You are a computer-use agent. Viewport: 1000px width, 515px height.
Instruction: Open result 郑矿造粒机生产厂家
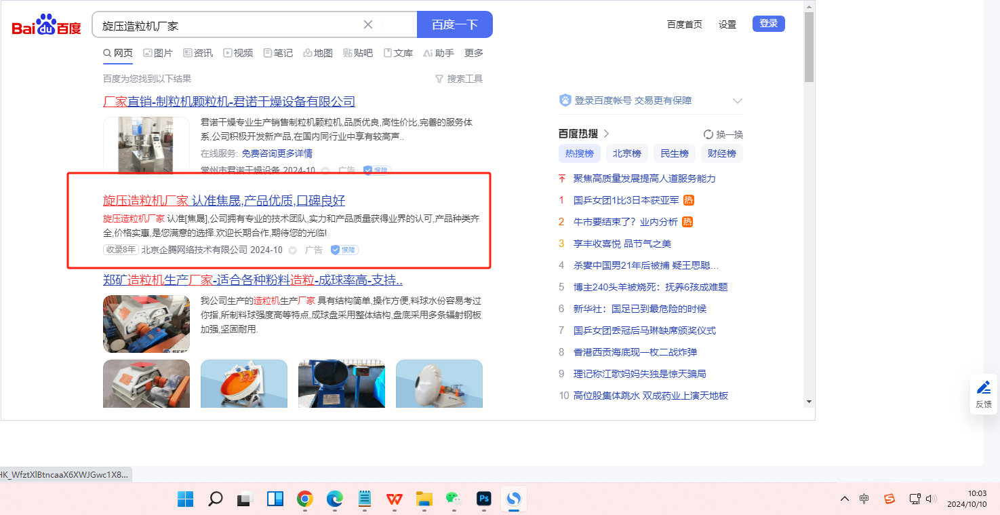(253, 280)
